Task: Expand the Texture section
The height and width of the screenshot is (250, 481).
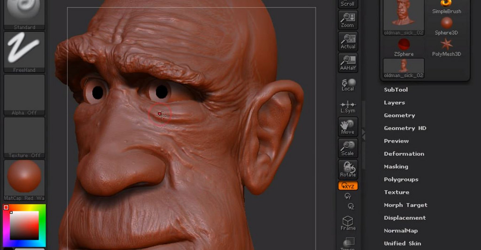Action: click(396, 192)
